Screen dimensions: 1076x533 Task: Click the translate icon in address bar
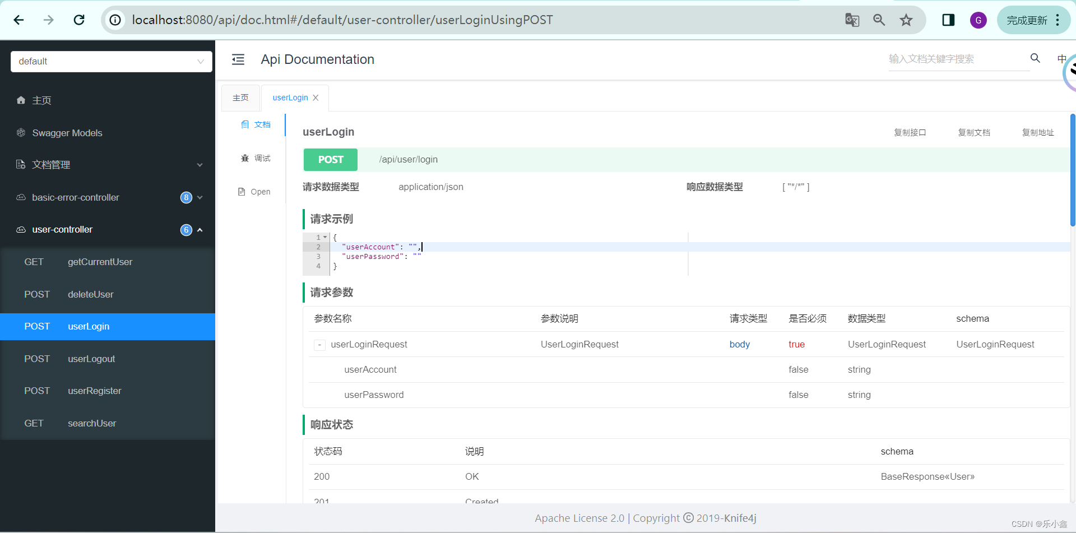pyautogui.click(x=852, y=20)
